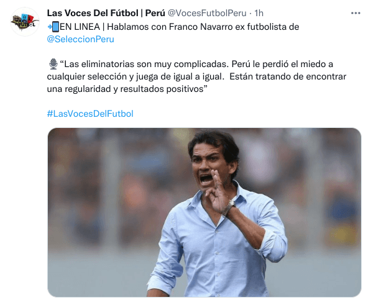Image resolution: width=371 pixels, height=305 pixels.
Task: Open the @VocesFutbolPeru handle
Action: tap(207, 13)
